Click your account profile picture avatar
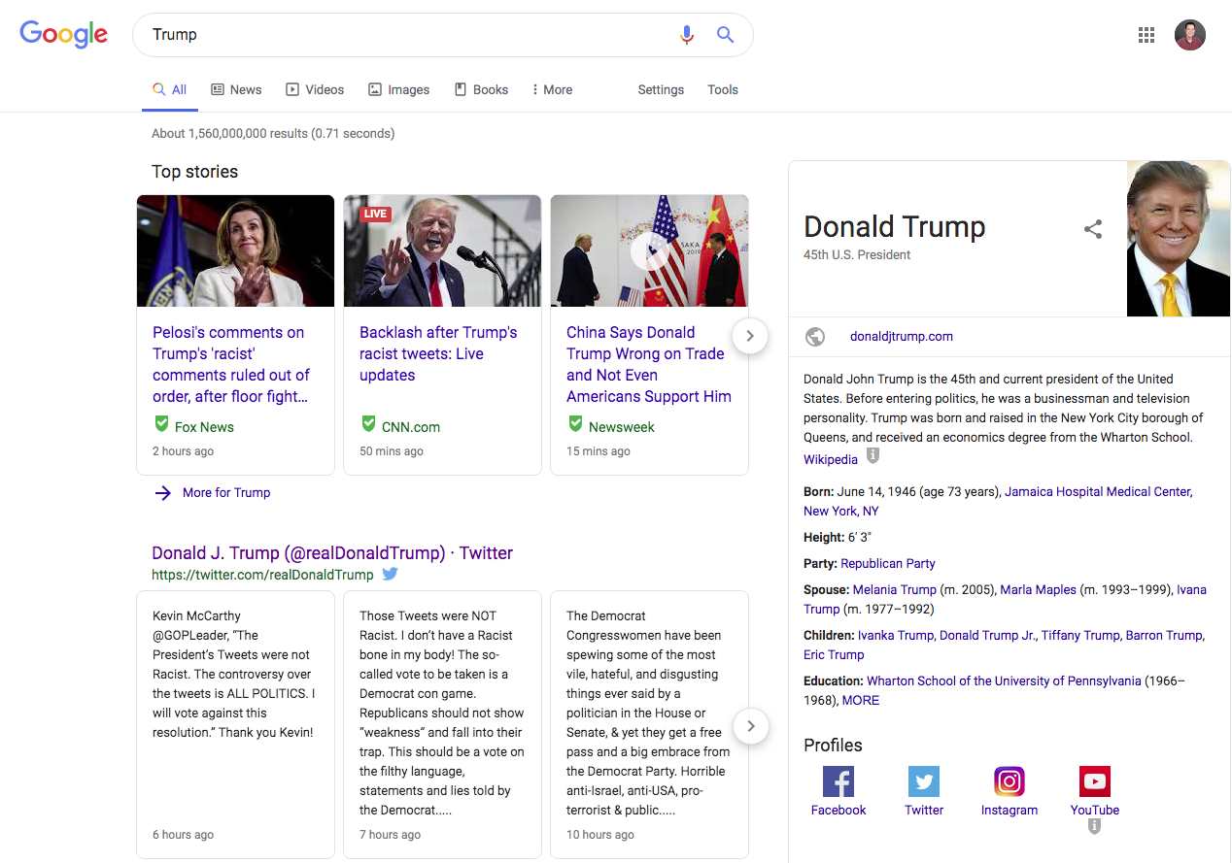Viewport: 1232px width, 863px height. click(1190, 34)
